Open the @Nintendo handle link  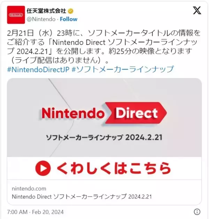(x=41, y=19)
